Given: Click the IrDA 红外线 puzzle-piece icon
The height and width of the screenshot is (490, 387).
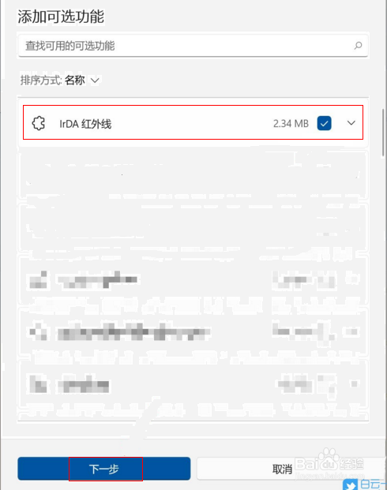Looking at the screenshot, I should tap(39, 123).
